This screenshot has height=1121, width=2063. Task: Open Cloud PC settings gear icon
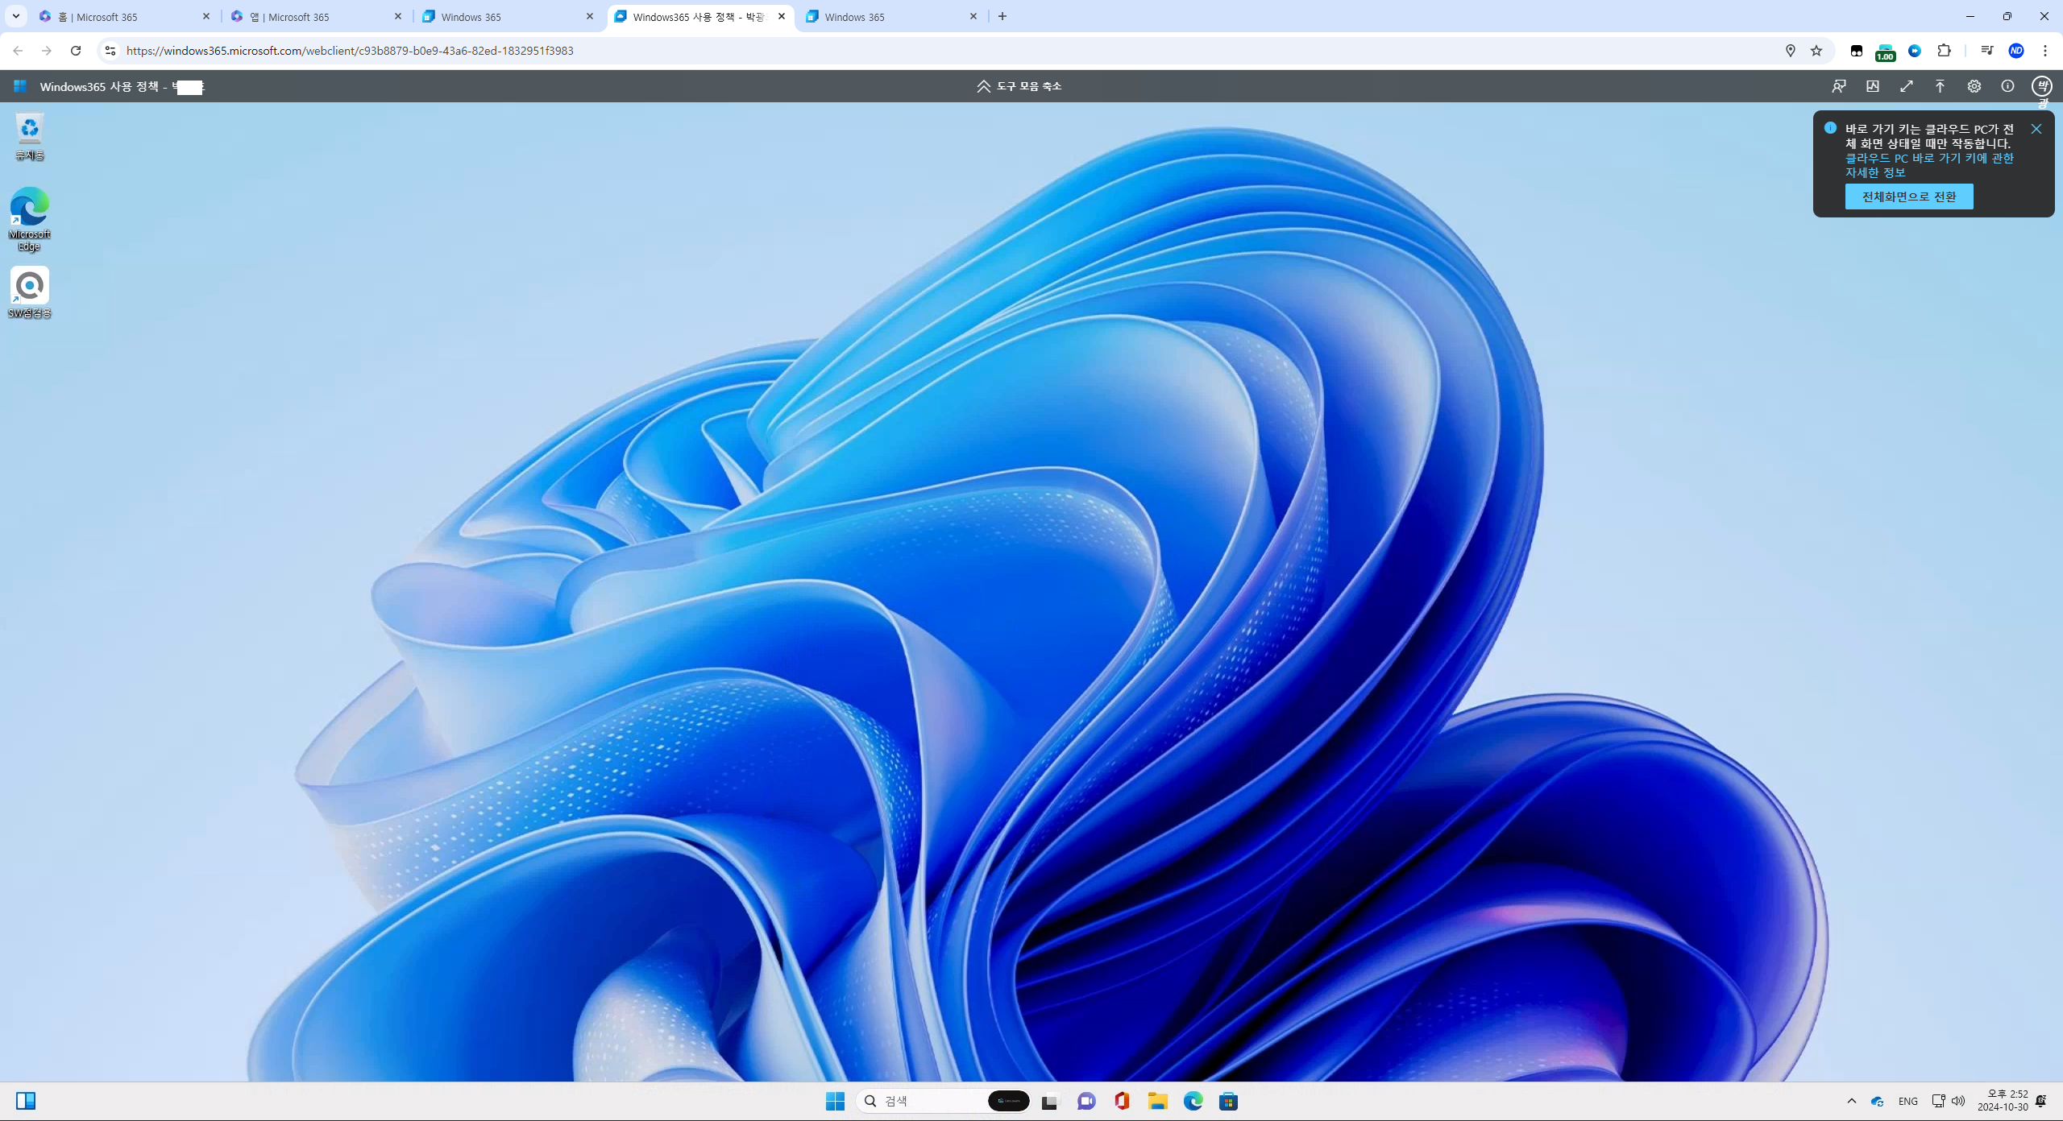(x=1974, y=86)
